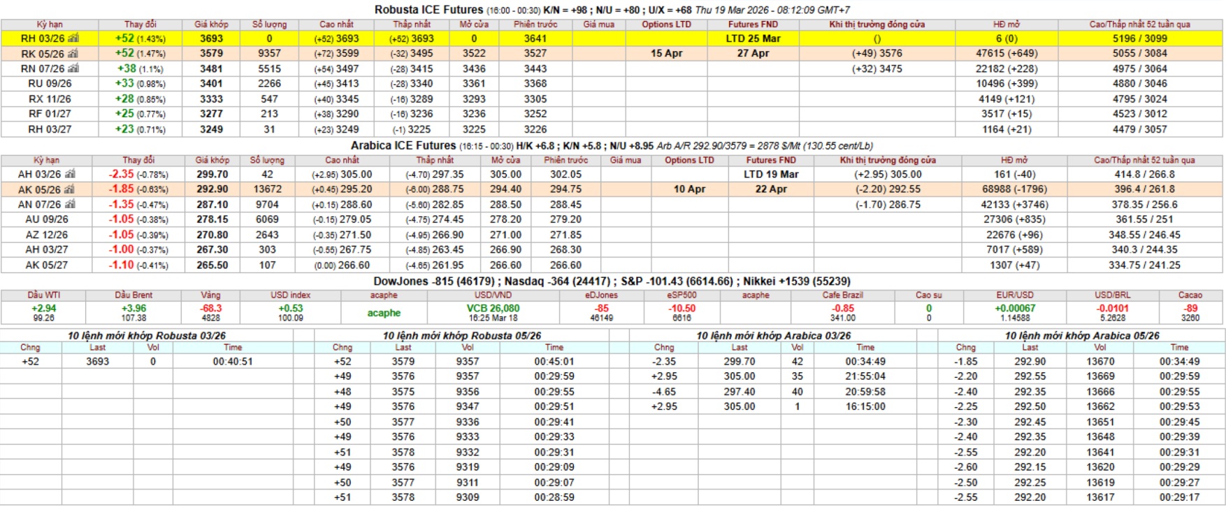Open chart icon for AK 05/26 Arabica

[70, 189]
